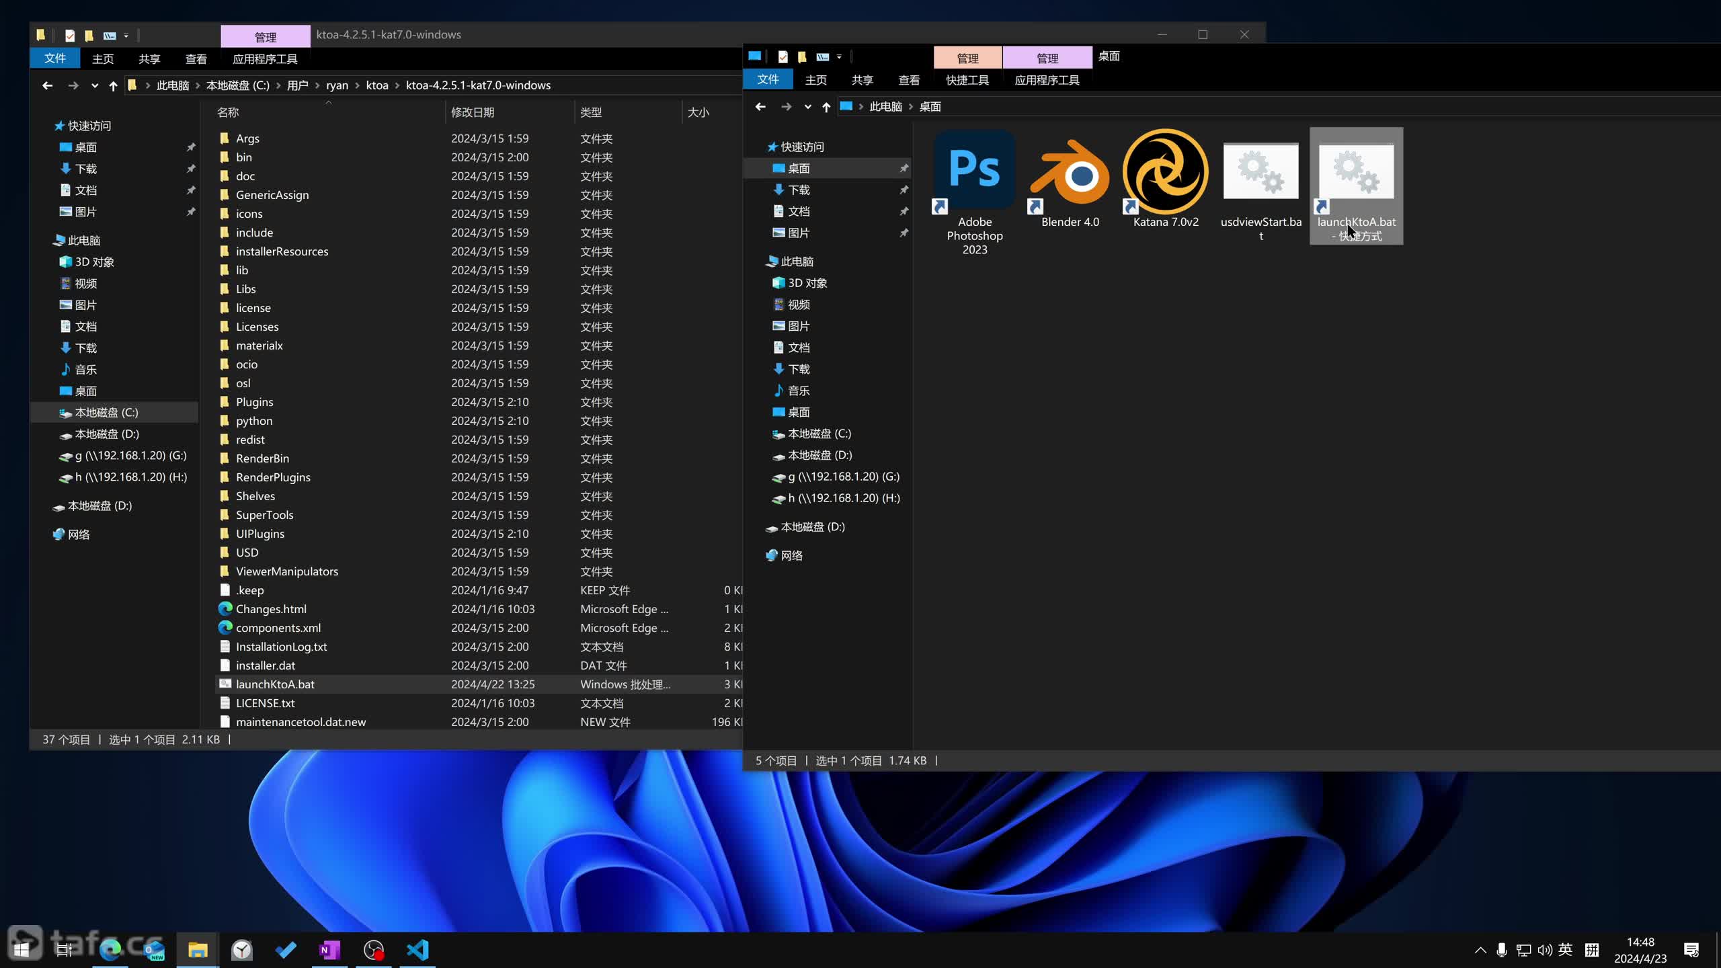The height and width of the screenshot is (968, 1721).
Task: Select the Plugins folder
Action: pos(254,402)
